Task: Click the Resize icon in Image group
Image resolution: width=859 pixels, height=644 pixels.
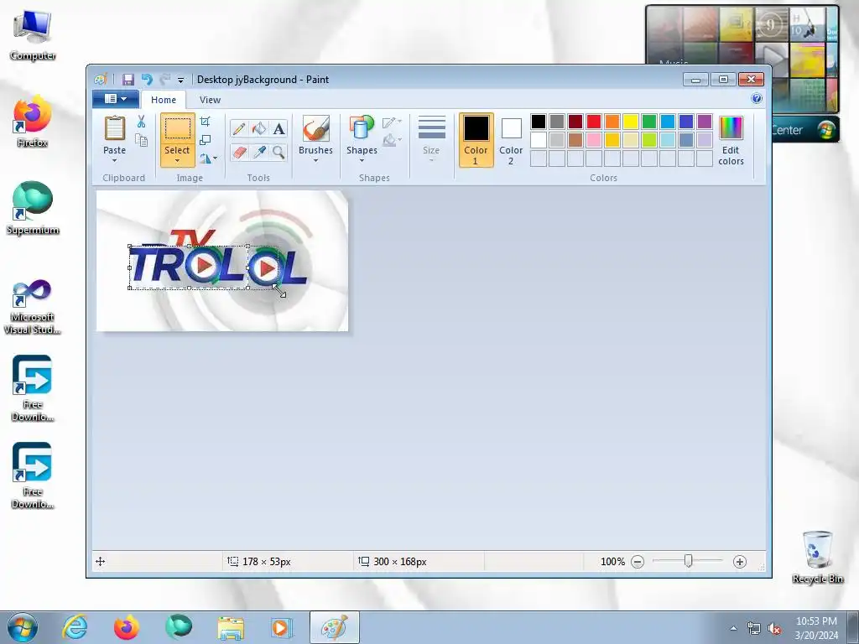Action: click(x=205, y=140)
